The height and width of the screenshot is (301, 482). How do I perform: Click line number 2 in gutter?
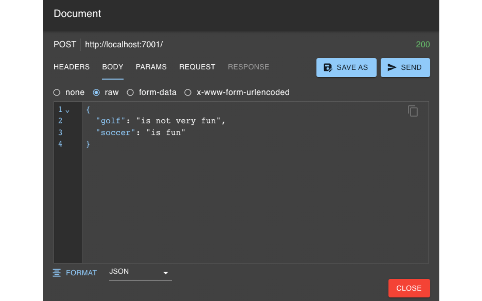[x=60, y=121]
